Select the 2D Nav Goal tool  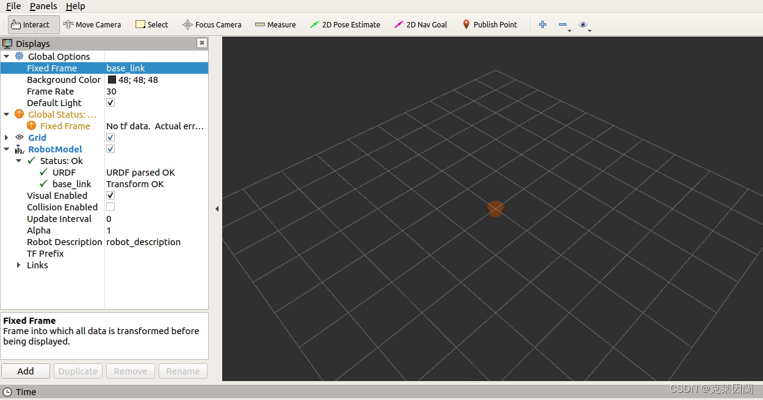pos(421,24)
